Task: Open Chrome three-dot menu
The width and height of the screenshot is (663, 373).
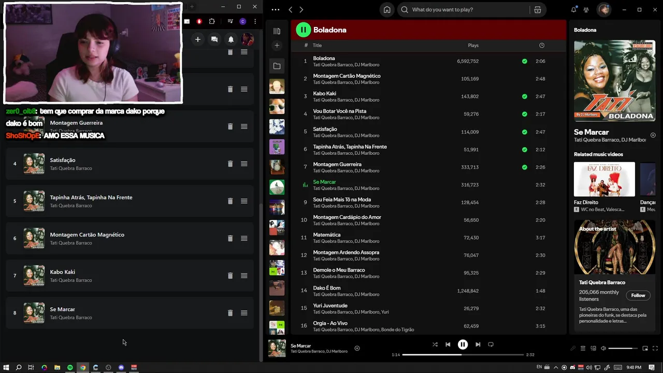Action: point(255,21)
